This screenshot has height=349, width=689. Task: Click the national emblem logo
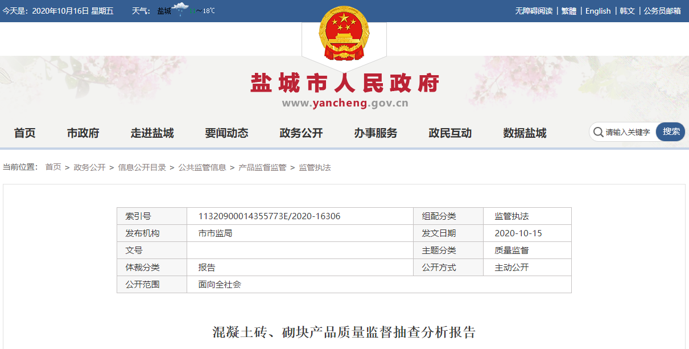[344, 32]
